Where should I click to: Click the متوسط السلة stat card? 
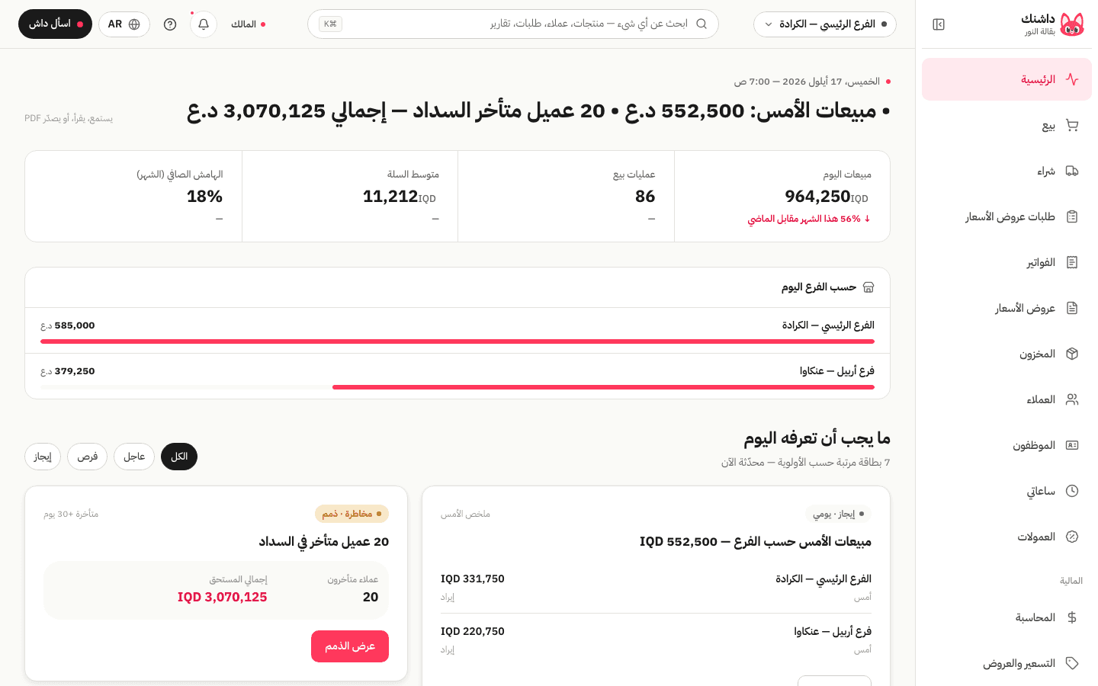(x=350, y=197)
